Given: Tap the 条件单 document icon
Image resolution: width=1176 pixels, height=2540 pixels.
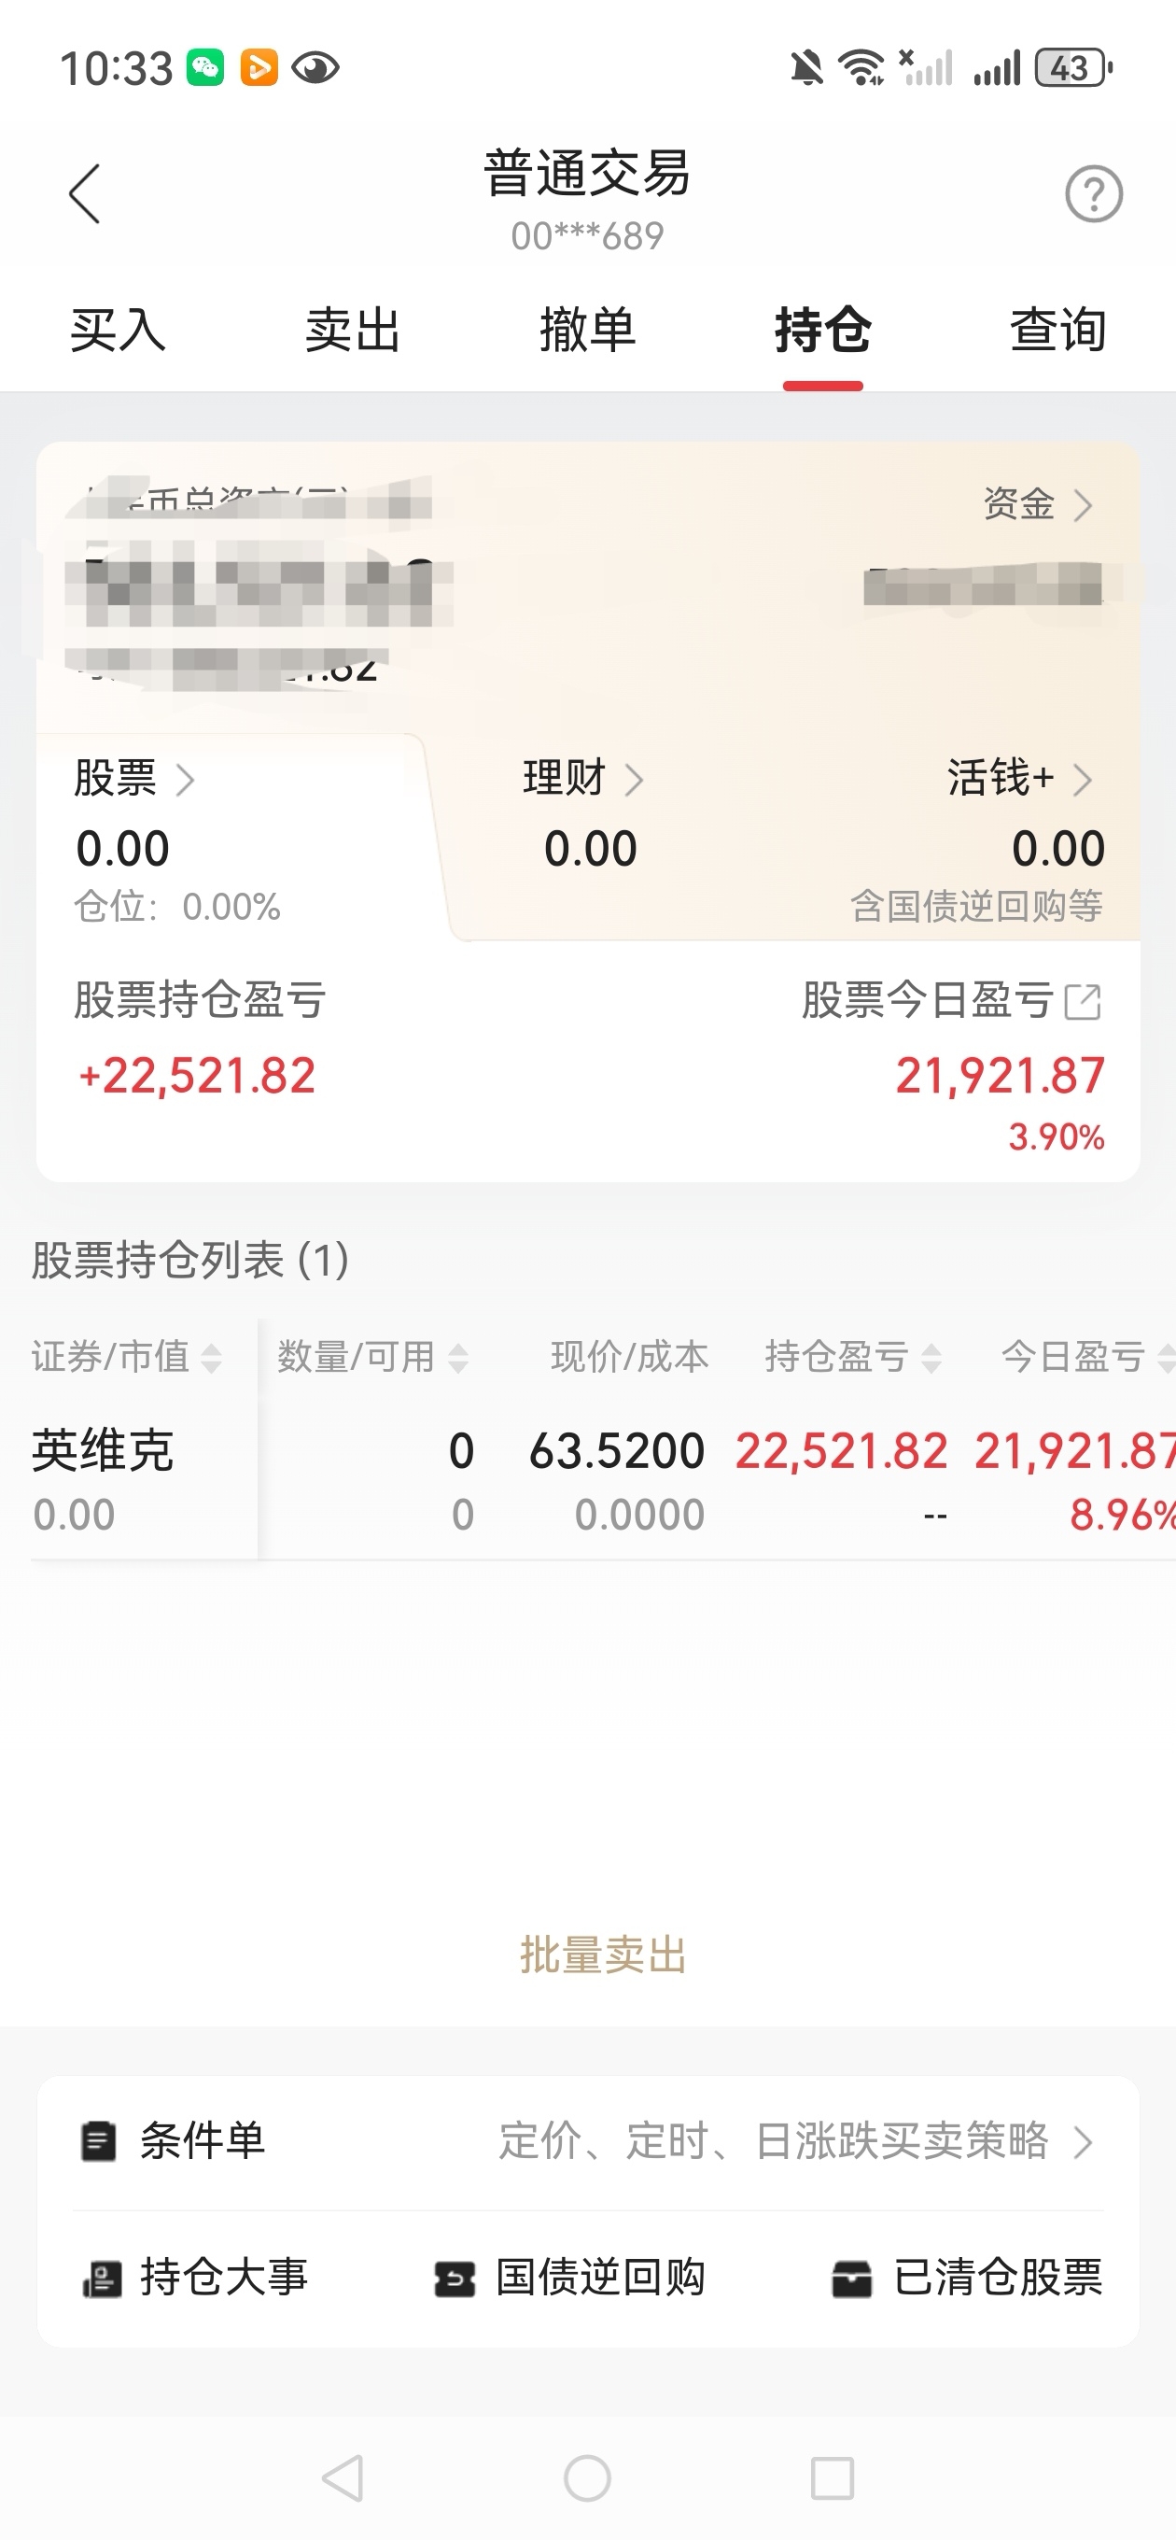Looking at the screenshot, I should tap(99, 2141).
